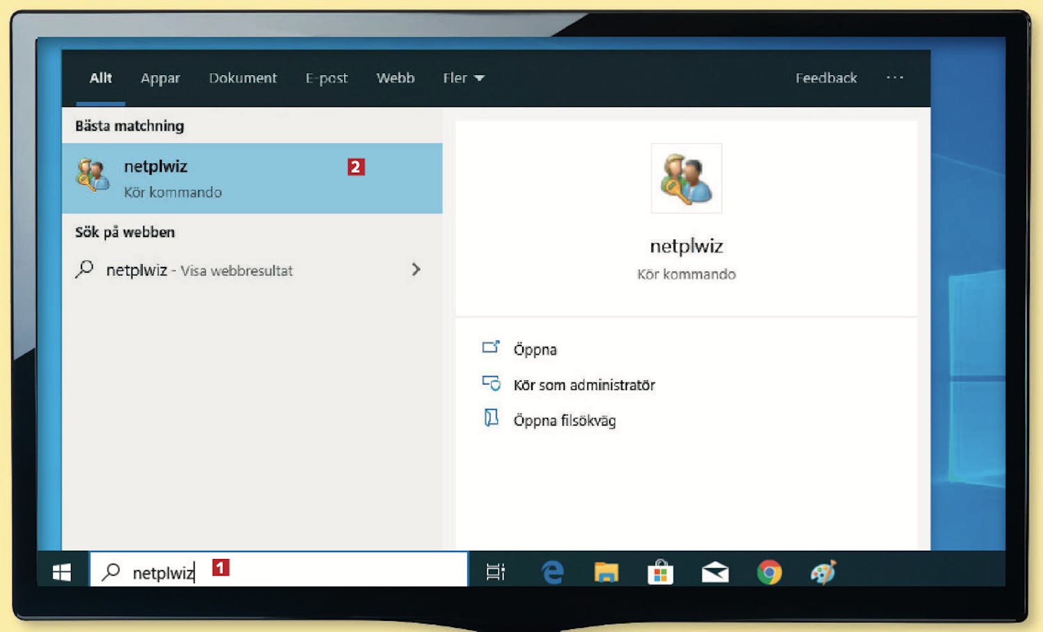Open the Paint palette app in taskbar
The image size is (1043, 632).
point(823,572)
